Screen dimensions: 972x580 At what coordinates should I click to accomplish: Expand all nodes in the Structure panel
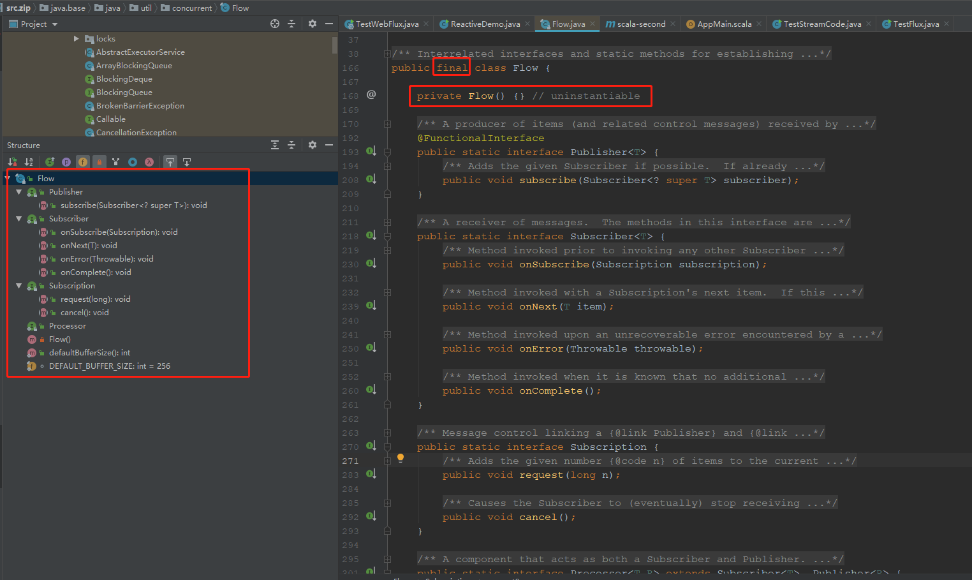[275, 145]
